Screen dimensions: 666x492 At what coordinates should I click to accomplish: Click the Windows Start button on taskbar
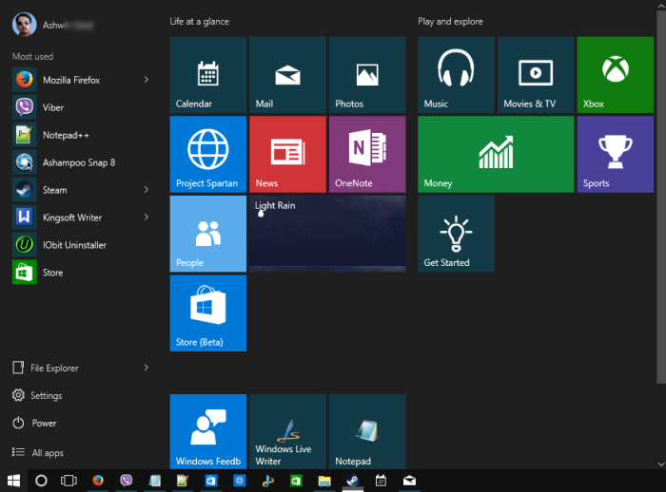pyautogui.click(x=13, y=481)
